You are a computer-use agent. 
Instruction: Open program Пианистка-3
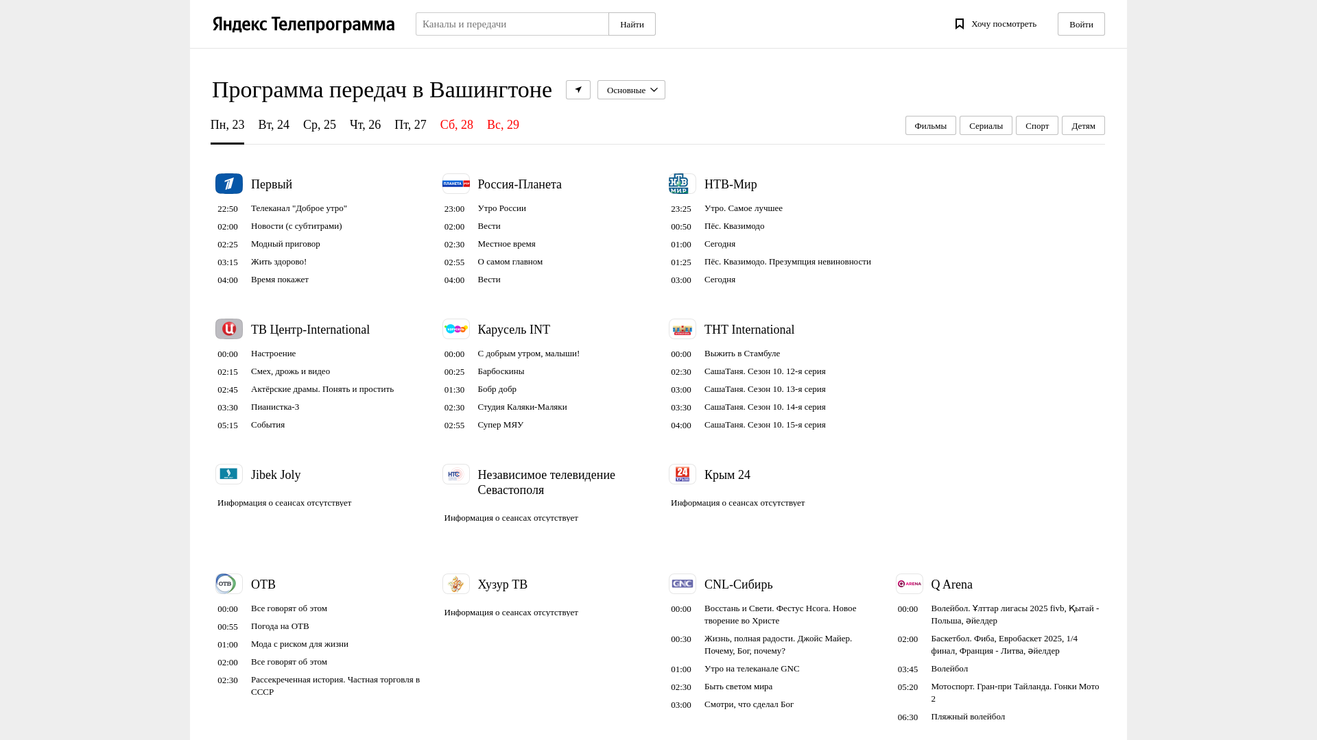(275, 407)
